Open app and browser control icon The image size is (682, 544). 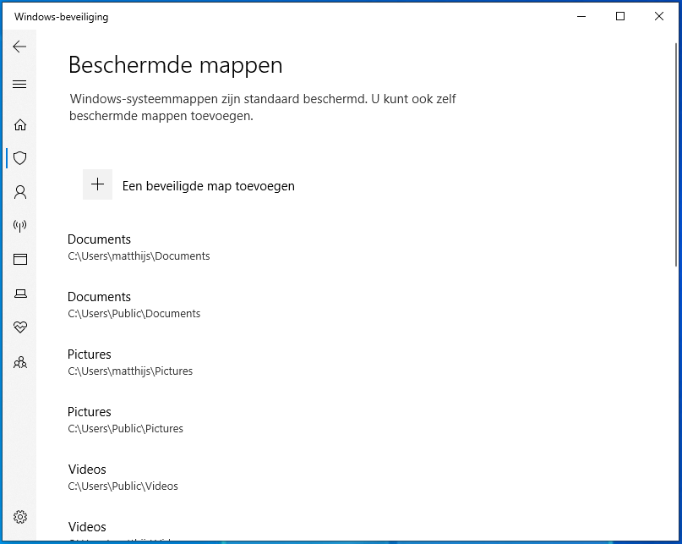click(x=20, y=260)
